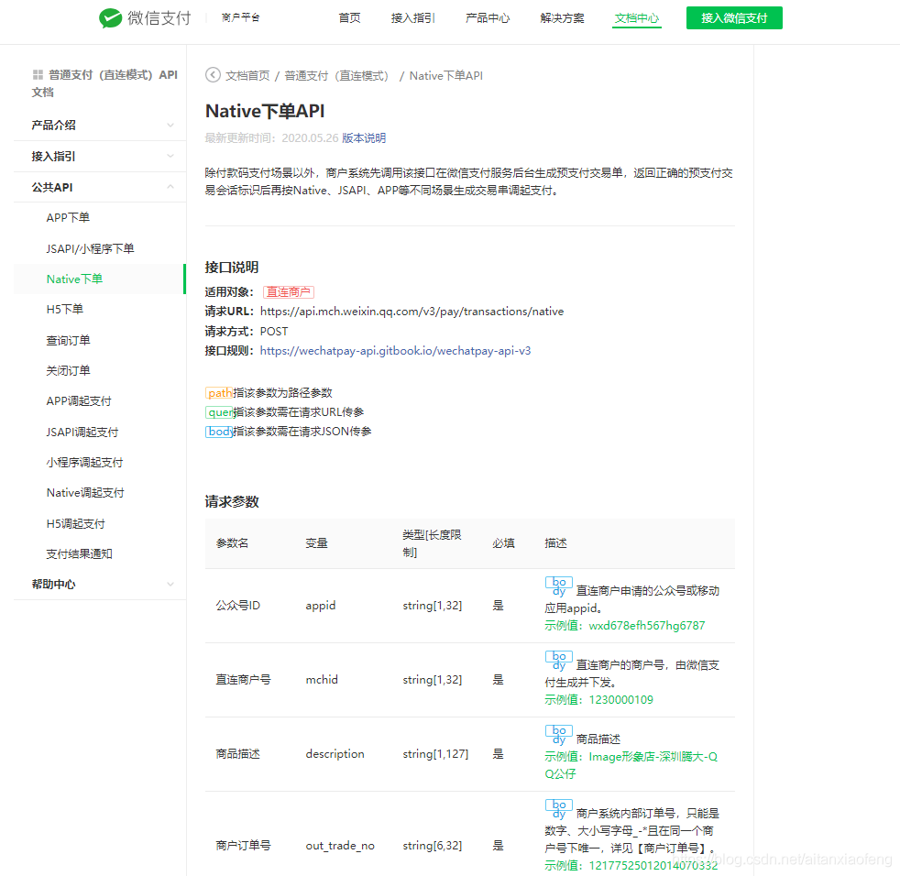
Task: Open the 版本说明 link
Action: click(364, 137)
